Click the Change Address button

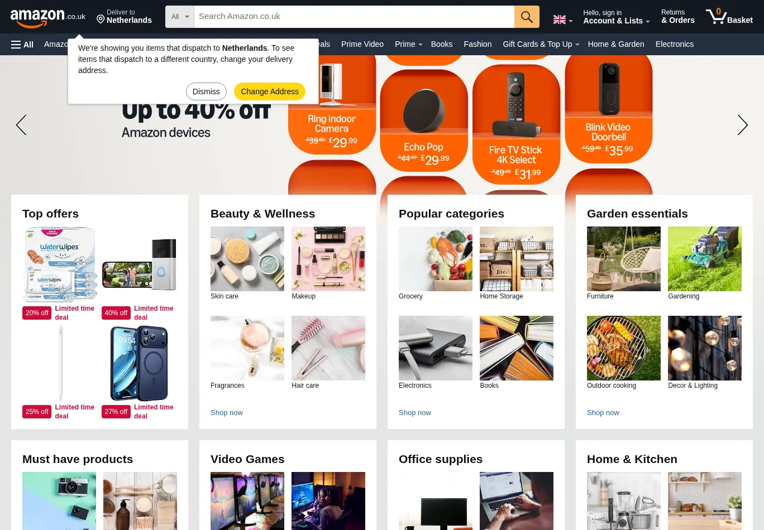[x=270, y=91]
